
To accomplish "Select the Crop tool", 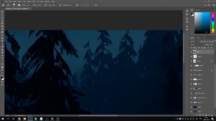I will point(2,23).
